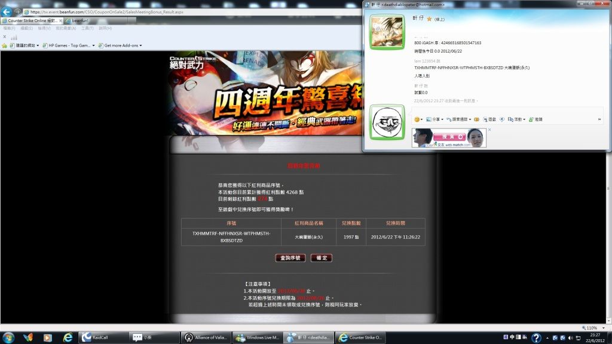
Task: Switch to the RaidCall taskbar window
Action: click(x=103, y=337)
